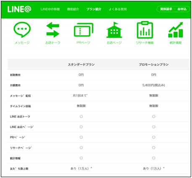This screenshot has width=192, height=178.
Task: Click the standard plan circle in PRページ row
Action: click(81, 137)
